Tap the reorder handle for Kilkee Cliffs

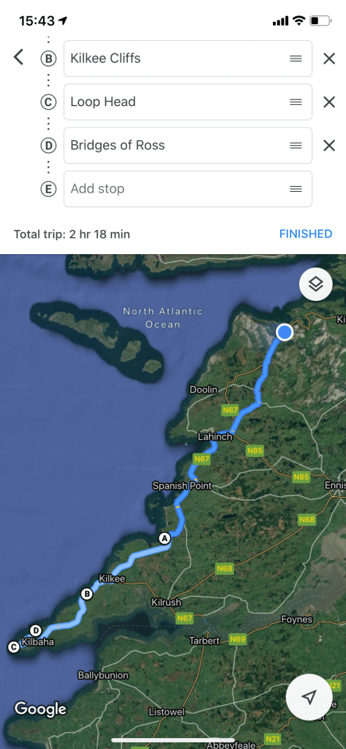(x=296, y=59)
